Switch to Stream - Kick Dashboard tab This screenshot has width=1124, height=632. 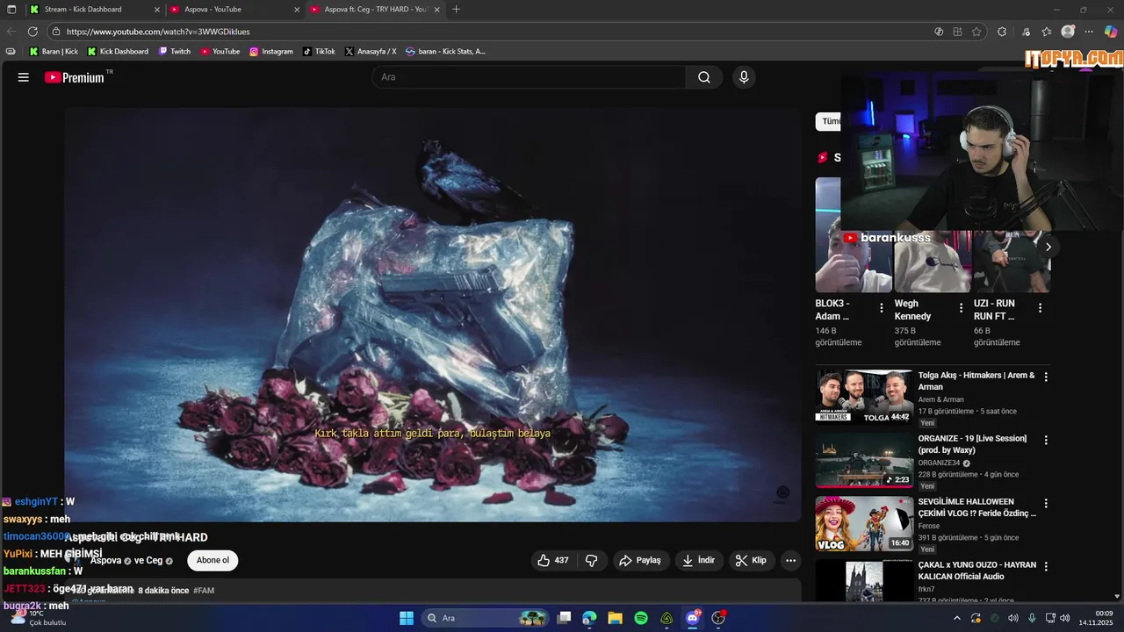point(95,10)
